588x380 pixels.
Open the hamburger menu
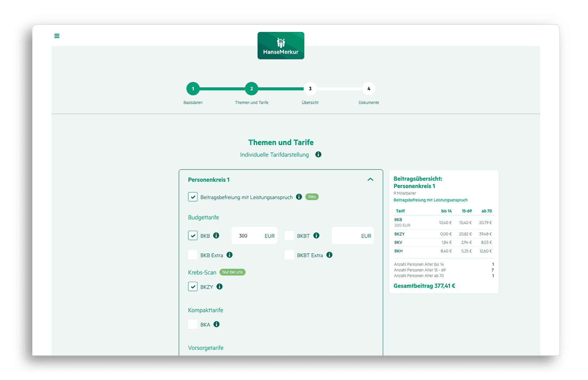[x=57, y=36]
